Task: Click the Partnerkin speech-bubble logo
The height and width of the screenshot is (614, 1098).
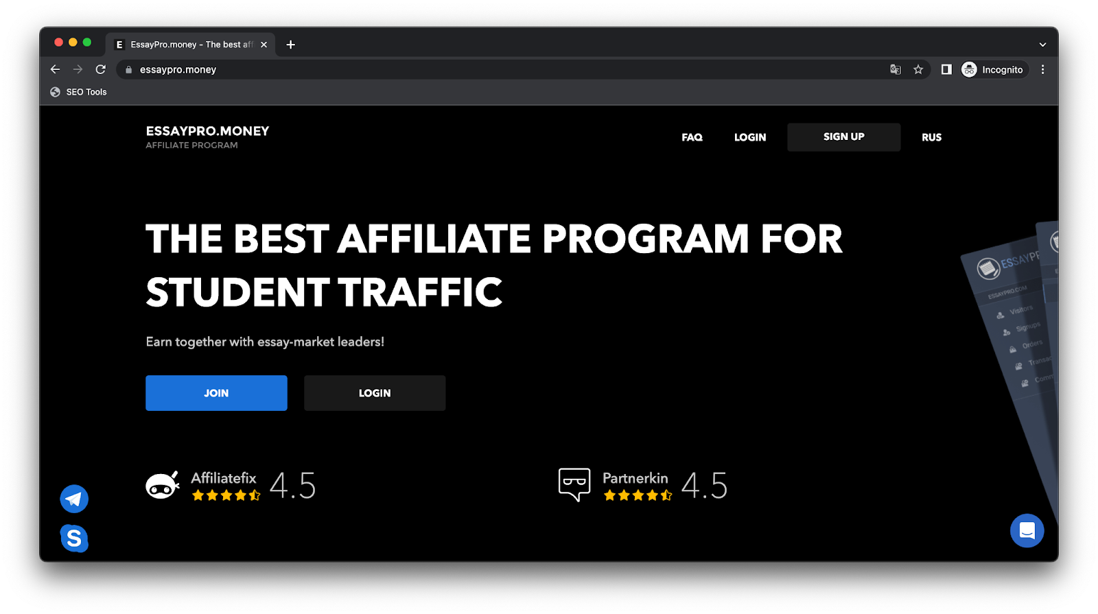Action: click(x=574, y=485)
